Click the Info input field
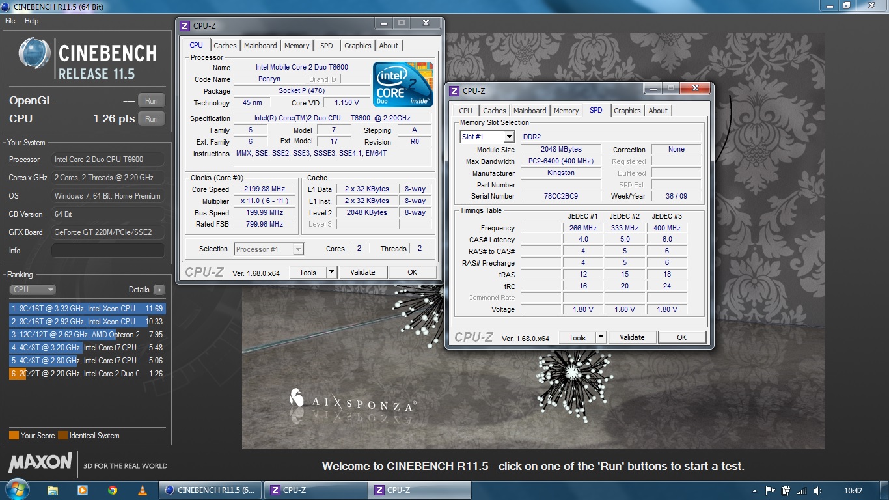 point(107,251)
